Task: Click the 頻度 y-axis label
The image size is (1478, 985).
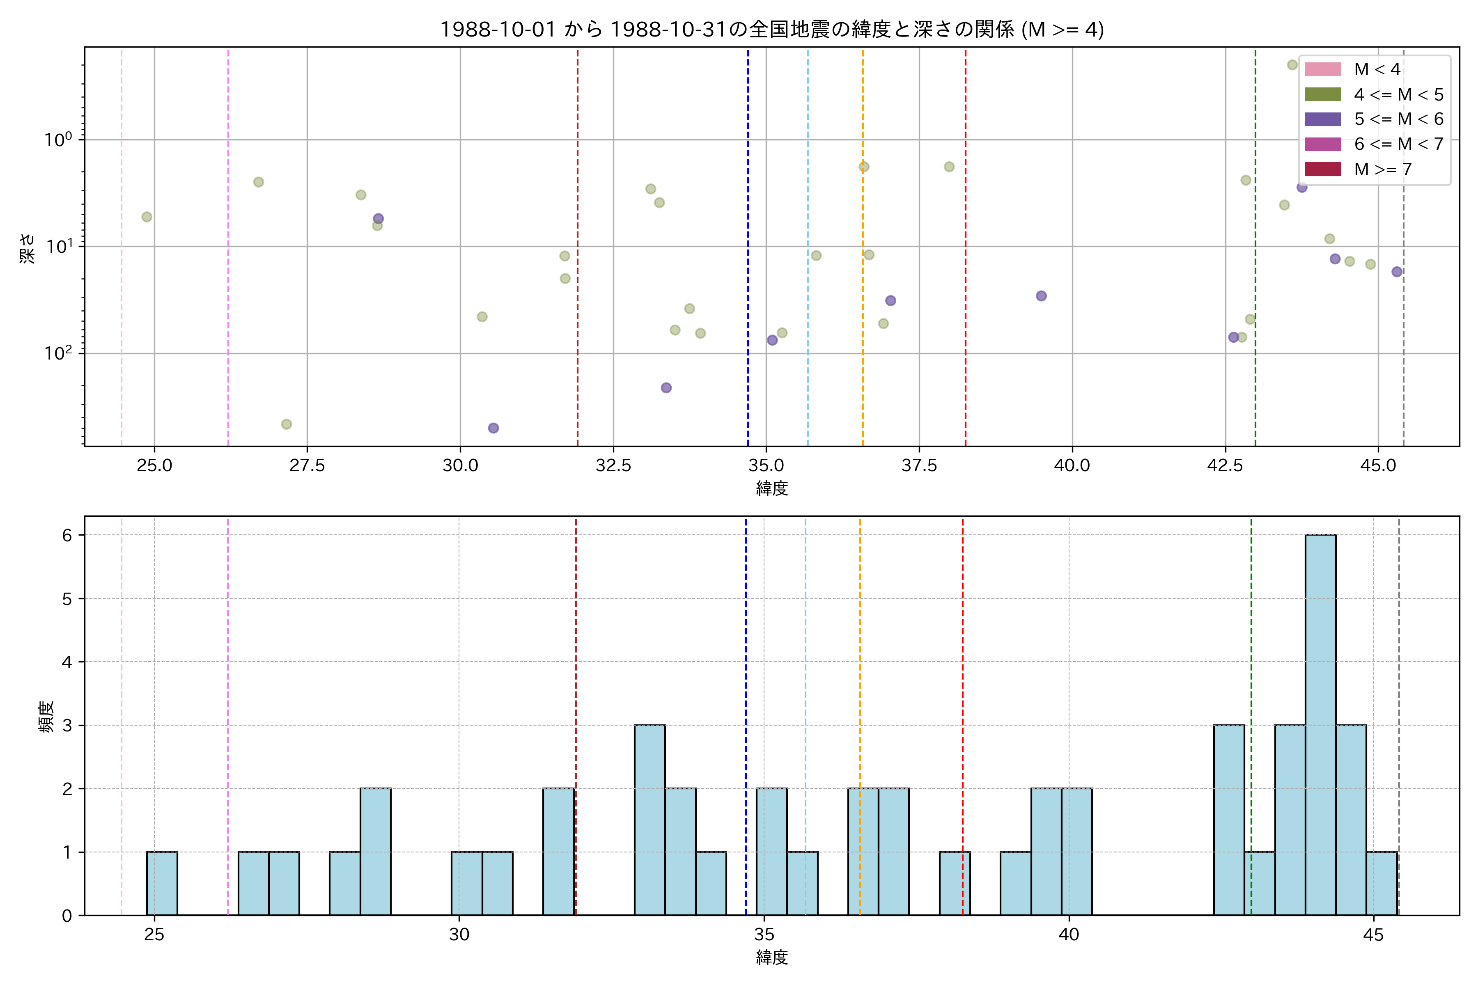Action: click(46, 717)
